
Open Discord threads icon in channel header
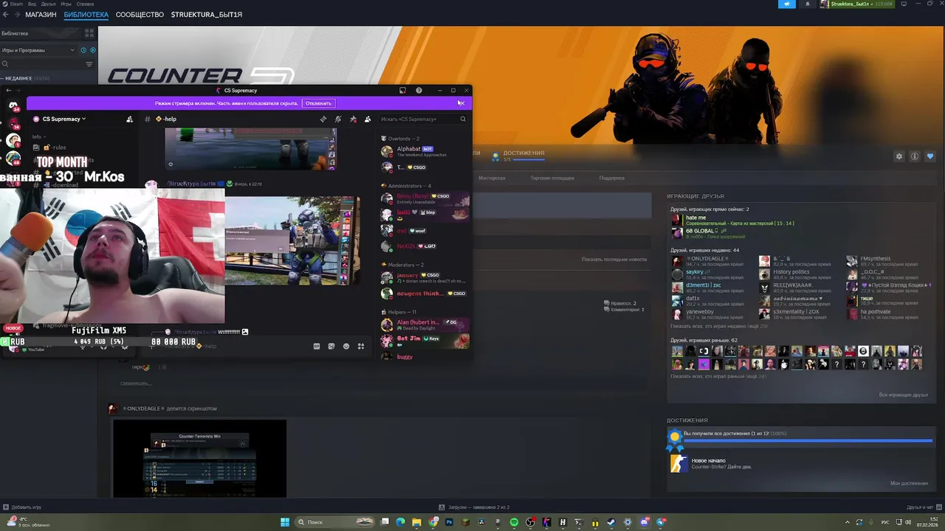(x=323, y=119)
